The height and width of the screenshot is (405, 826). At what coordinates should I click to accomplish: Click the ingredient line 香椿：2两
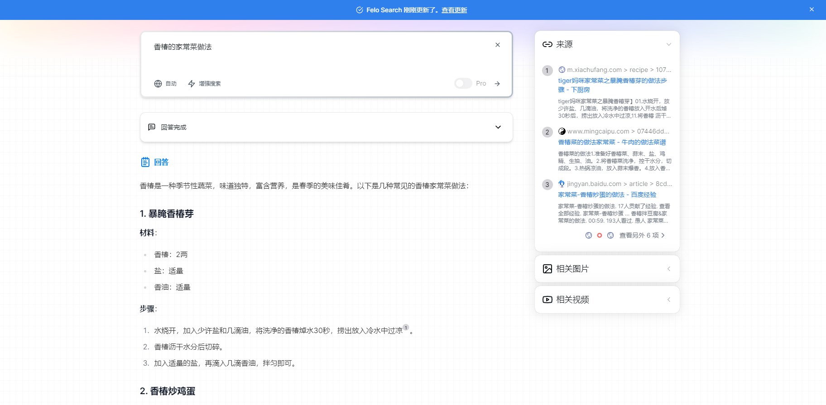[x=171, y=255]
